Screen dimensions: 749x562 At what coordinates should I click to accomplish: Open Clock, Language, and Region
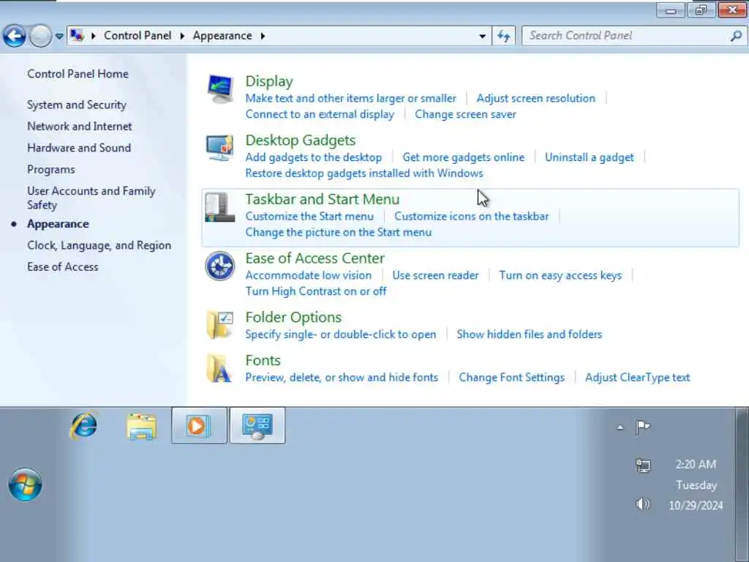click(x=99, y=245)
